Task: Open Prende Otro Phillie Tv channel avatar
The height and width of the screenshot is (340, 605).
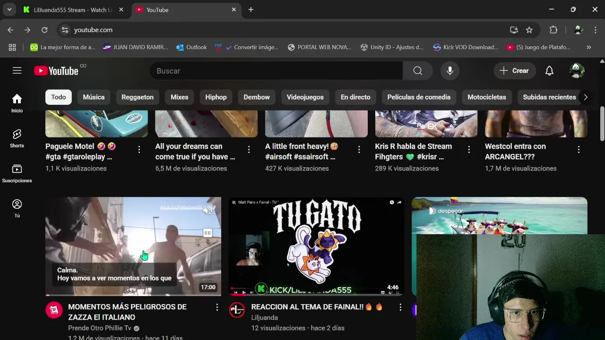Action: coord(54,310)
